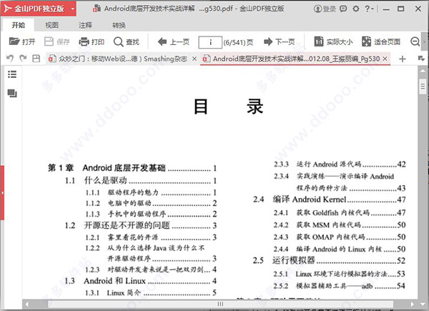
Task: Click contents entry 2.4.2 获取 MSM 内核代码
Action: [x=340, y=224]
